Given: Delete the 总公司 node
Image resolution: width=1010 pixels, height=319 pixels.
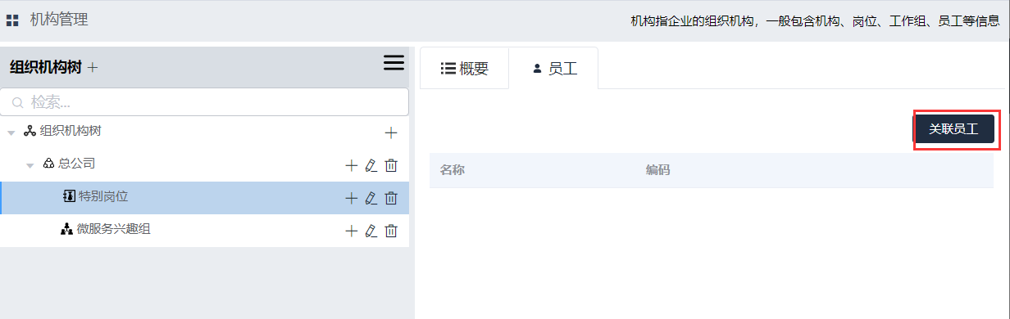Looking at the screenshot, I should pyautogui.click(x=391, y=165).
